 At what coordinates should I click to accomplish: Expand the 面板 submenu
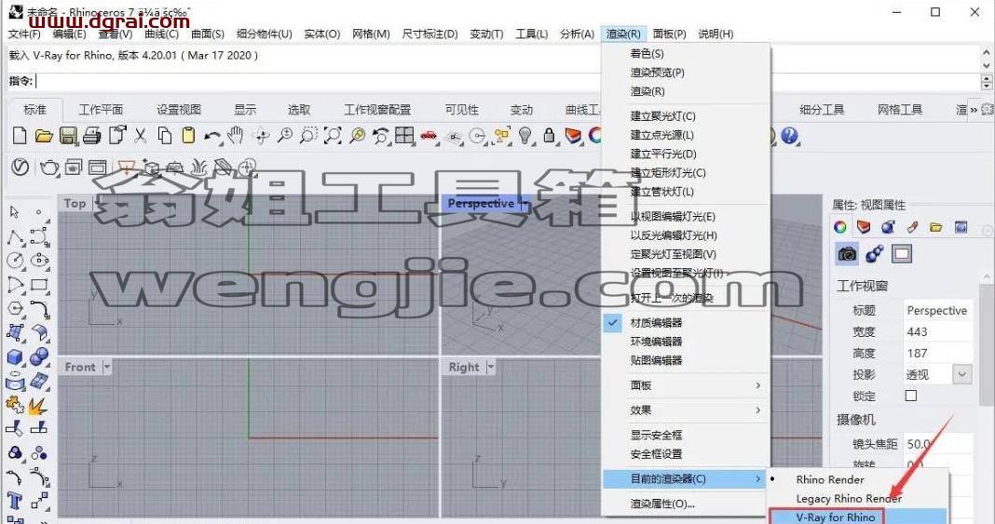(687, 385)
